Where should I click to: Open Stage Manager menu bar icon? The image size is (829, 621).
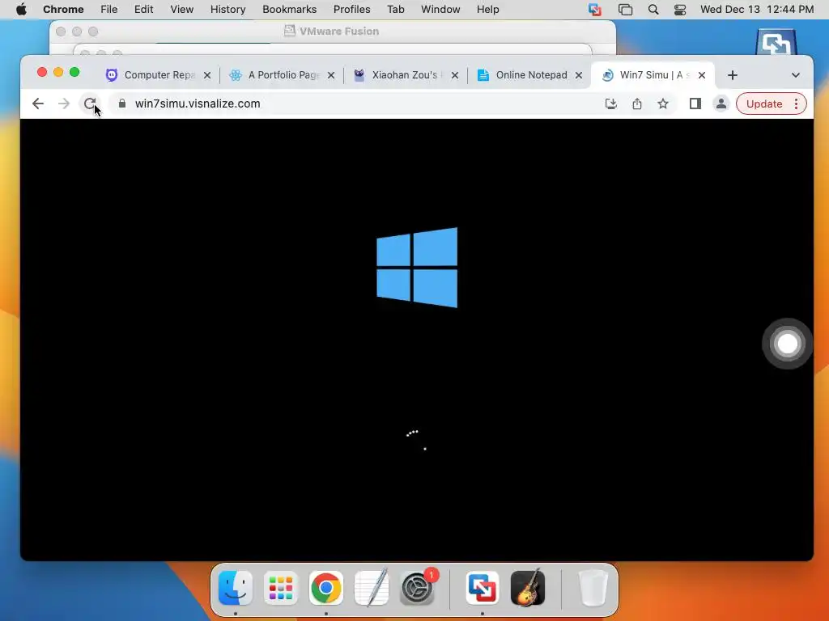coord(626,10)
